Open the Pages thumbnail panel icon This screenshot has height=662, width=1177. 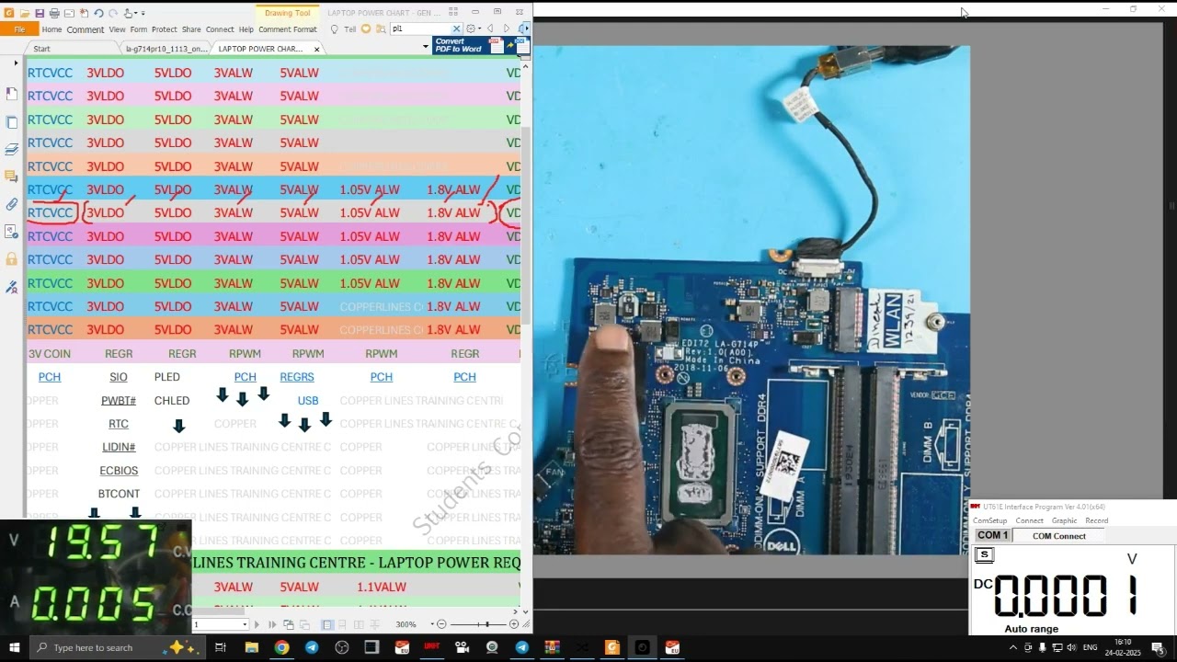[12, 121]
